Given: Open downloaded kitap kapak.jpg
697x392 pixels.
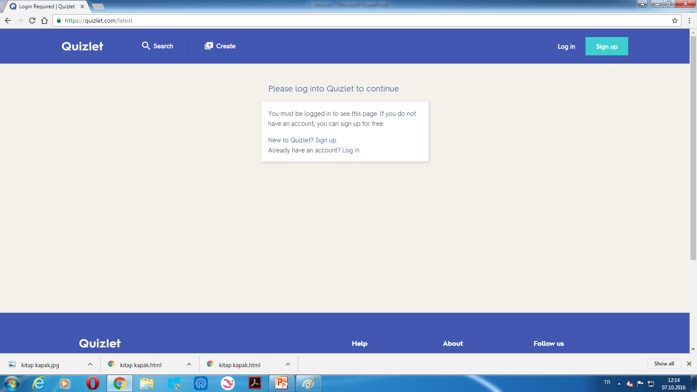Looking at the screenshot, I should click(40, 365).
